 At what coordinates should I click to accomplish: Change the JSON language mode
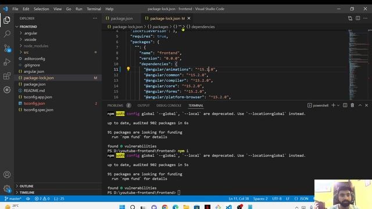pos(304,199)
